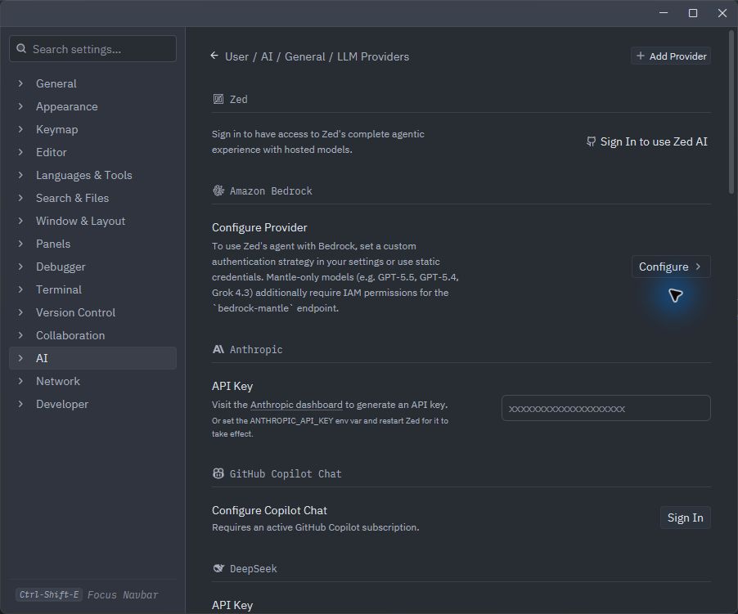Image resolution: width=738 pixels, height=614 pixels.
Task: Sign In to GitHub Copilot Chat
Action: tap(685, 518)
